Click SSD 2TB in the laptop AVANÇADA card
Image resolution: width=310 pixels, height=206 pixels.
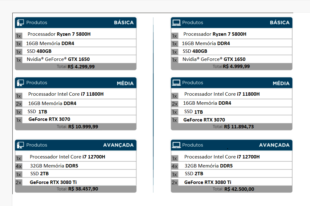(x=194, y=174)
